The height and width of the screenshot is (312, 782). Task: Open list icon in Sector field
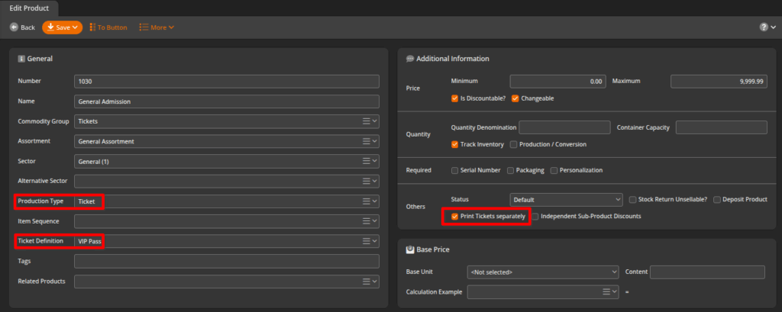pos(367,161)
